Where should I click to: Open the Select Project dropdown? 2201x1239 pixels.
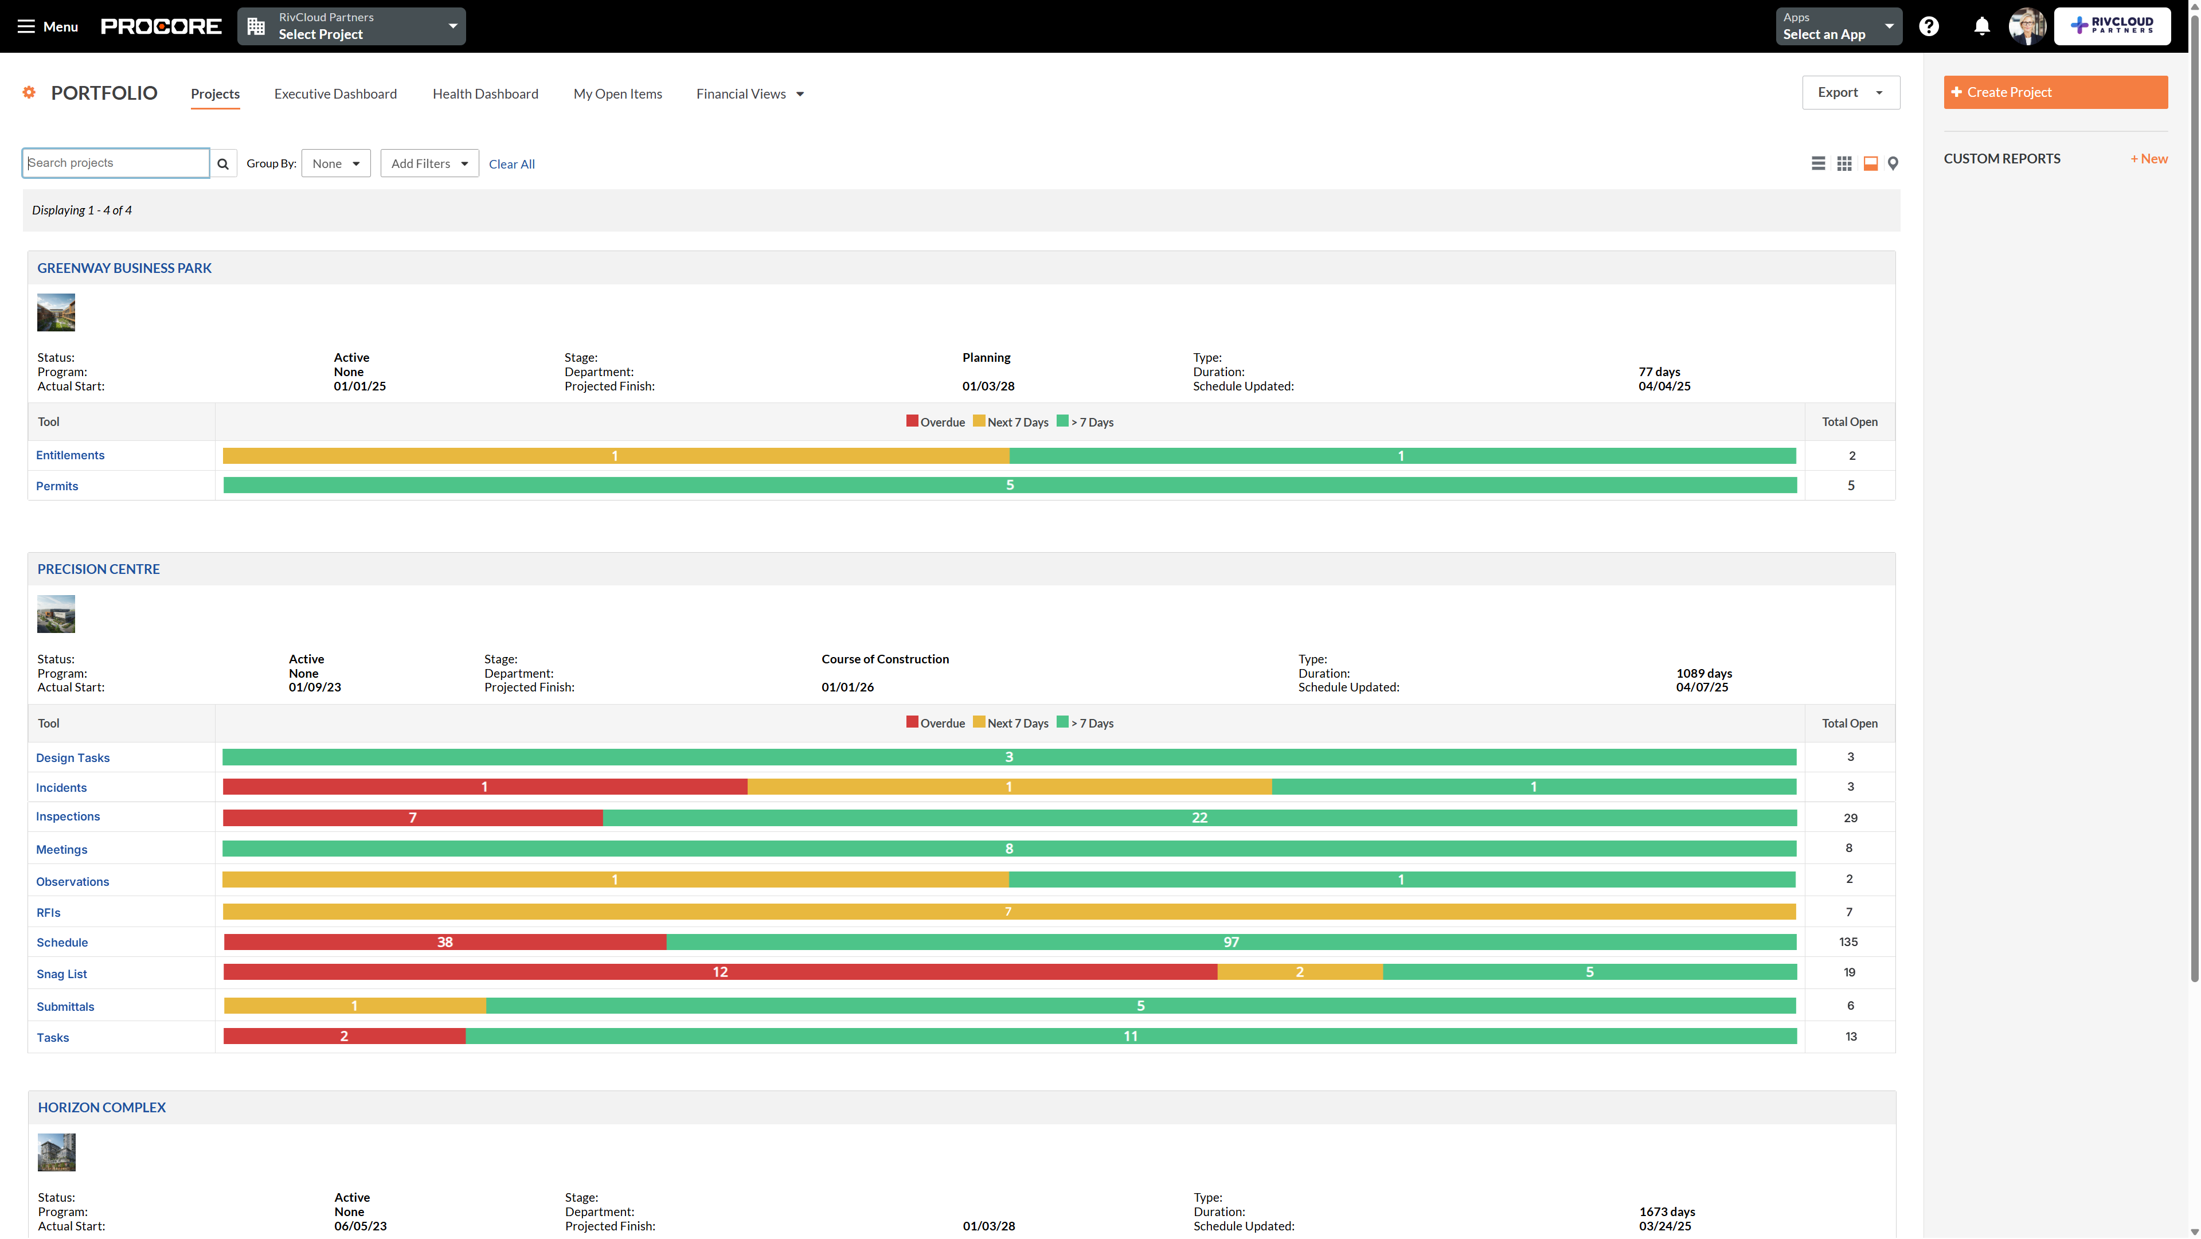click(x=350, y=26)
